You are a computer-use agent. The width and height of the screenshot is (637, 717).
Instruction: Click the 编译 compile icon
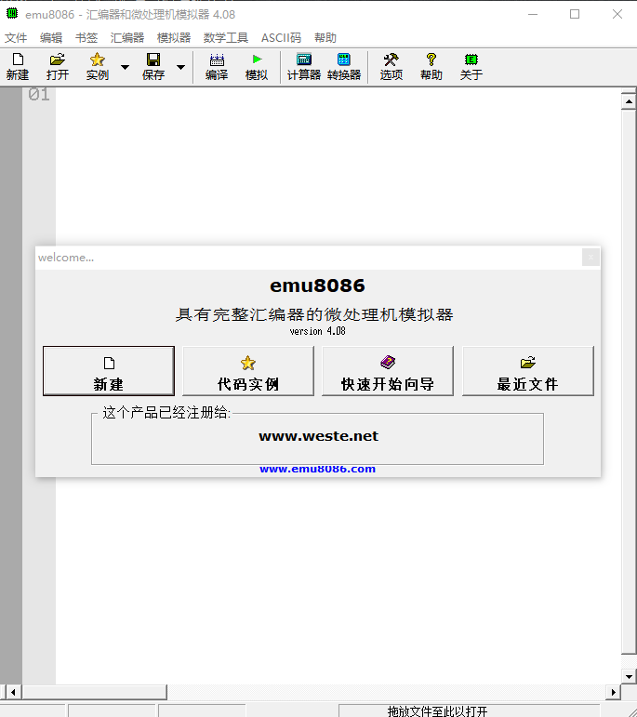pos(217,67)
